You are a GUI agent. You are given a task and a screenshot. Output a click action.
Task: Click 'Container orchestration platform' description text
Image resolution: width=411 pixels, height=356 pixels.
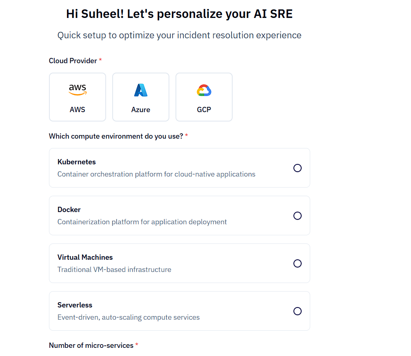click(156, 174)
